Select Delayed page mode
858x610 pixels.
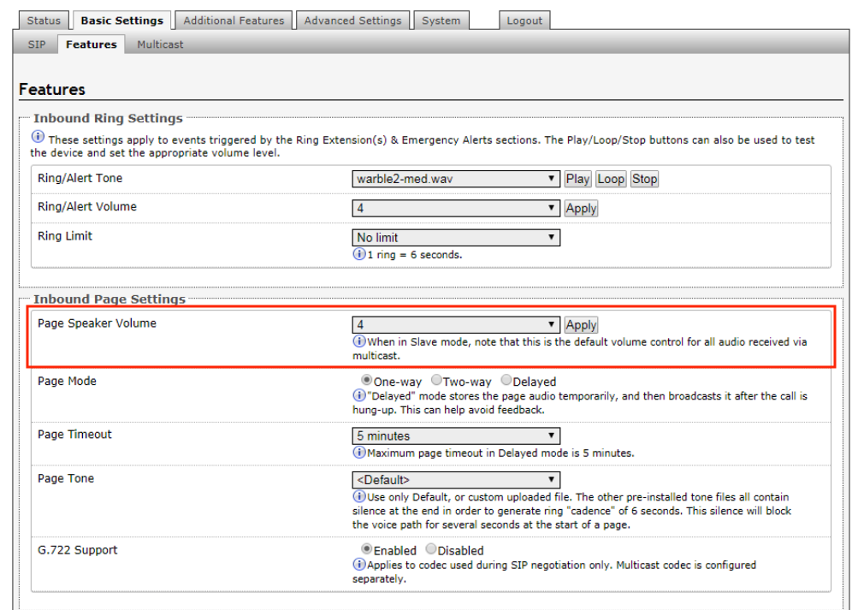point(506,381)
